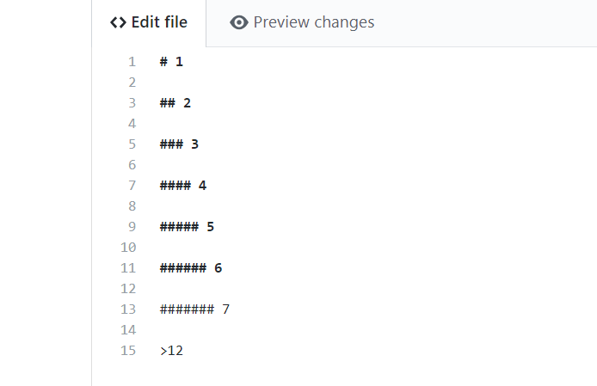597x386 pixels.
Task: Click the code brackets icon on Edit file
Action: pyautogui.click(x=119, y=23)
